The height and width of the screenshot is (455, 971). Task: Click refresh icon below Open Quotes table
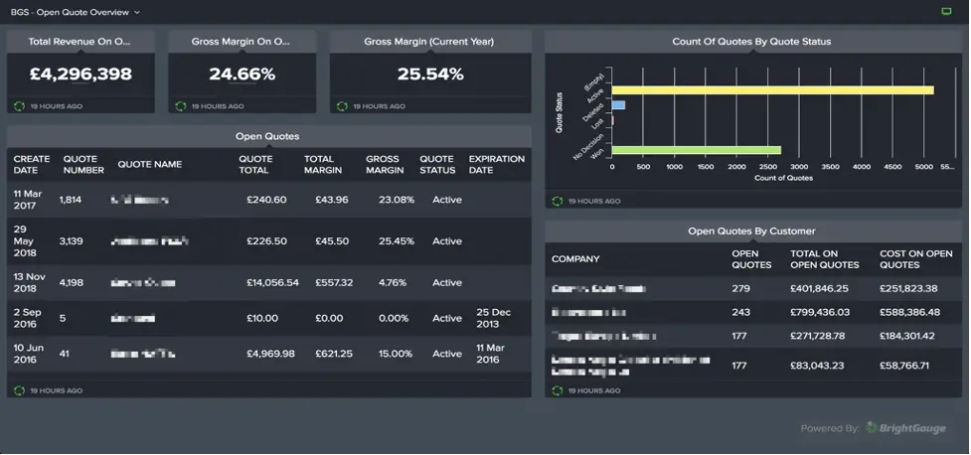tap(19, 390)
